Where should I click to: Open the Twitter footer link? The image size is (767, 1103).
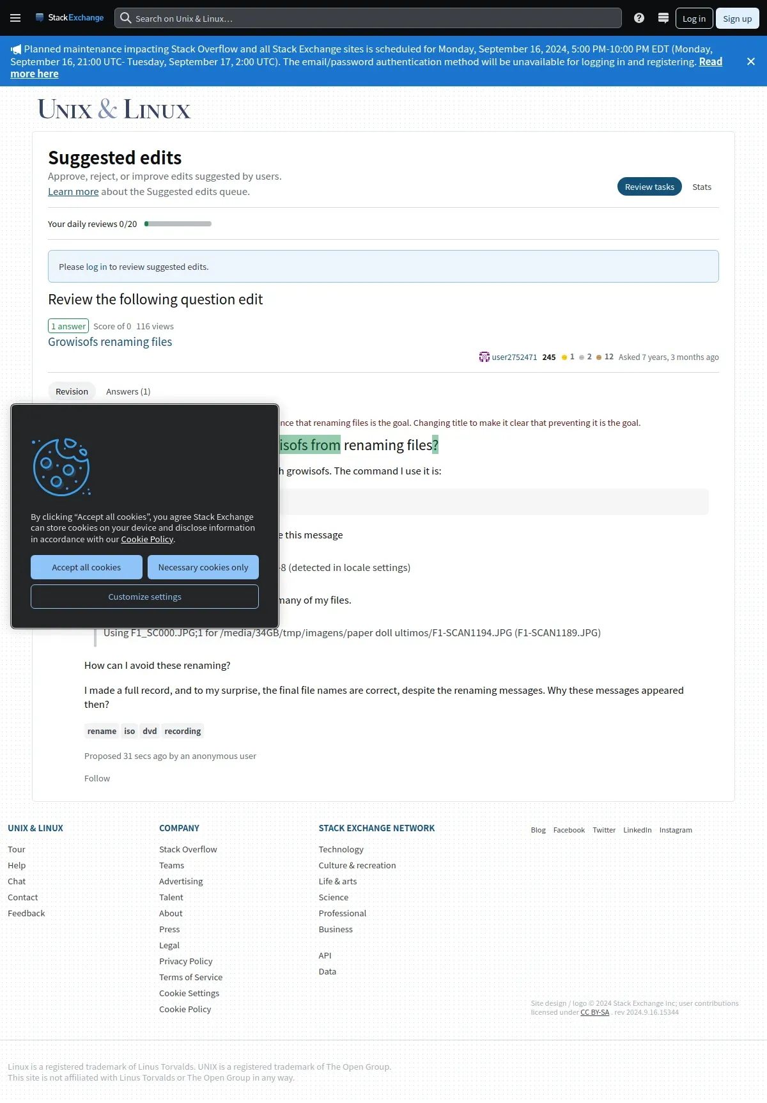(604, 830)
